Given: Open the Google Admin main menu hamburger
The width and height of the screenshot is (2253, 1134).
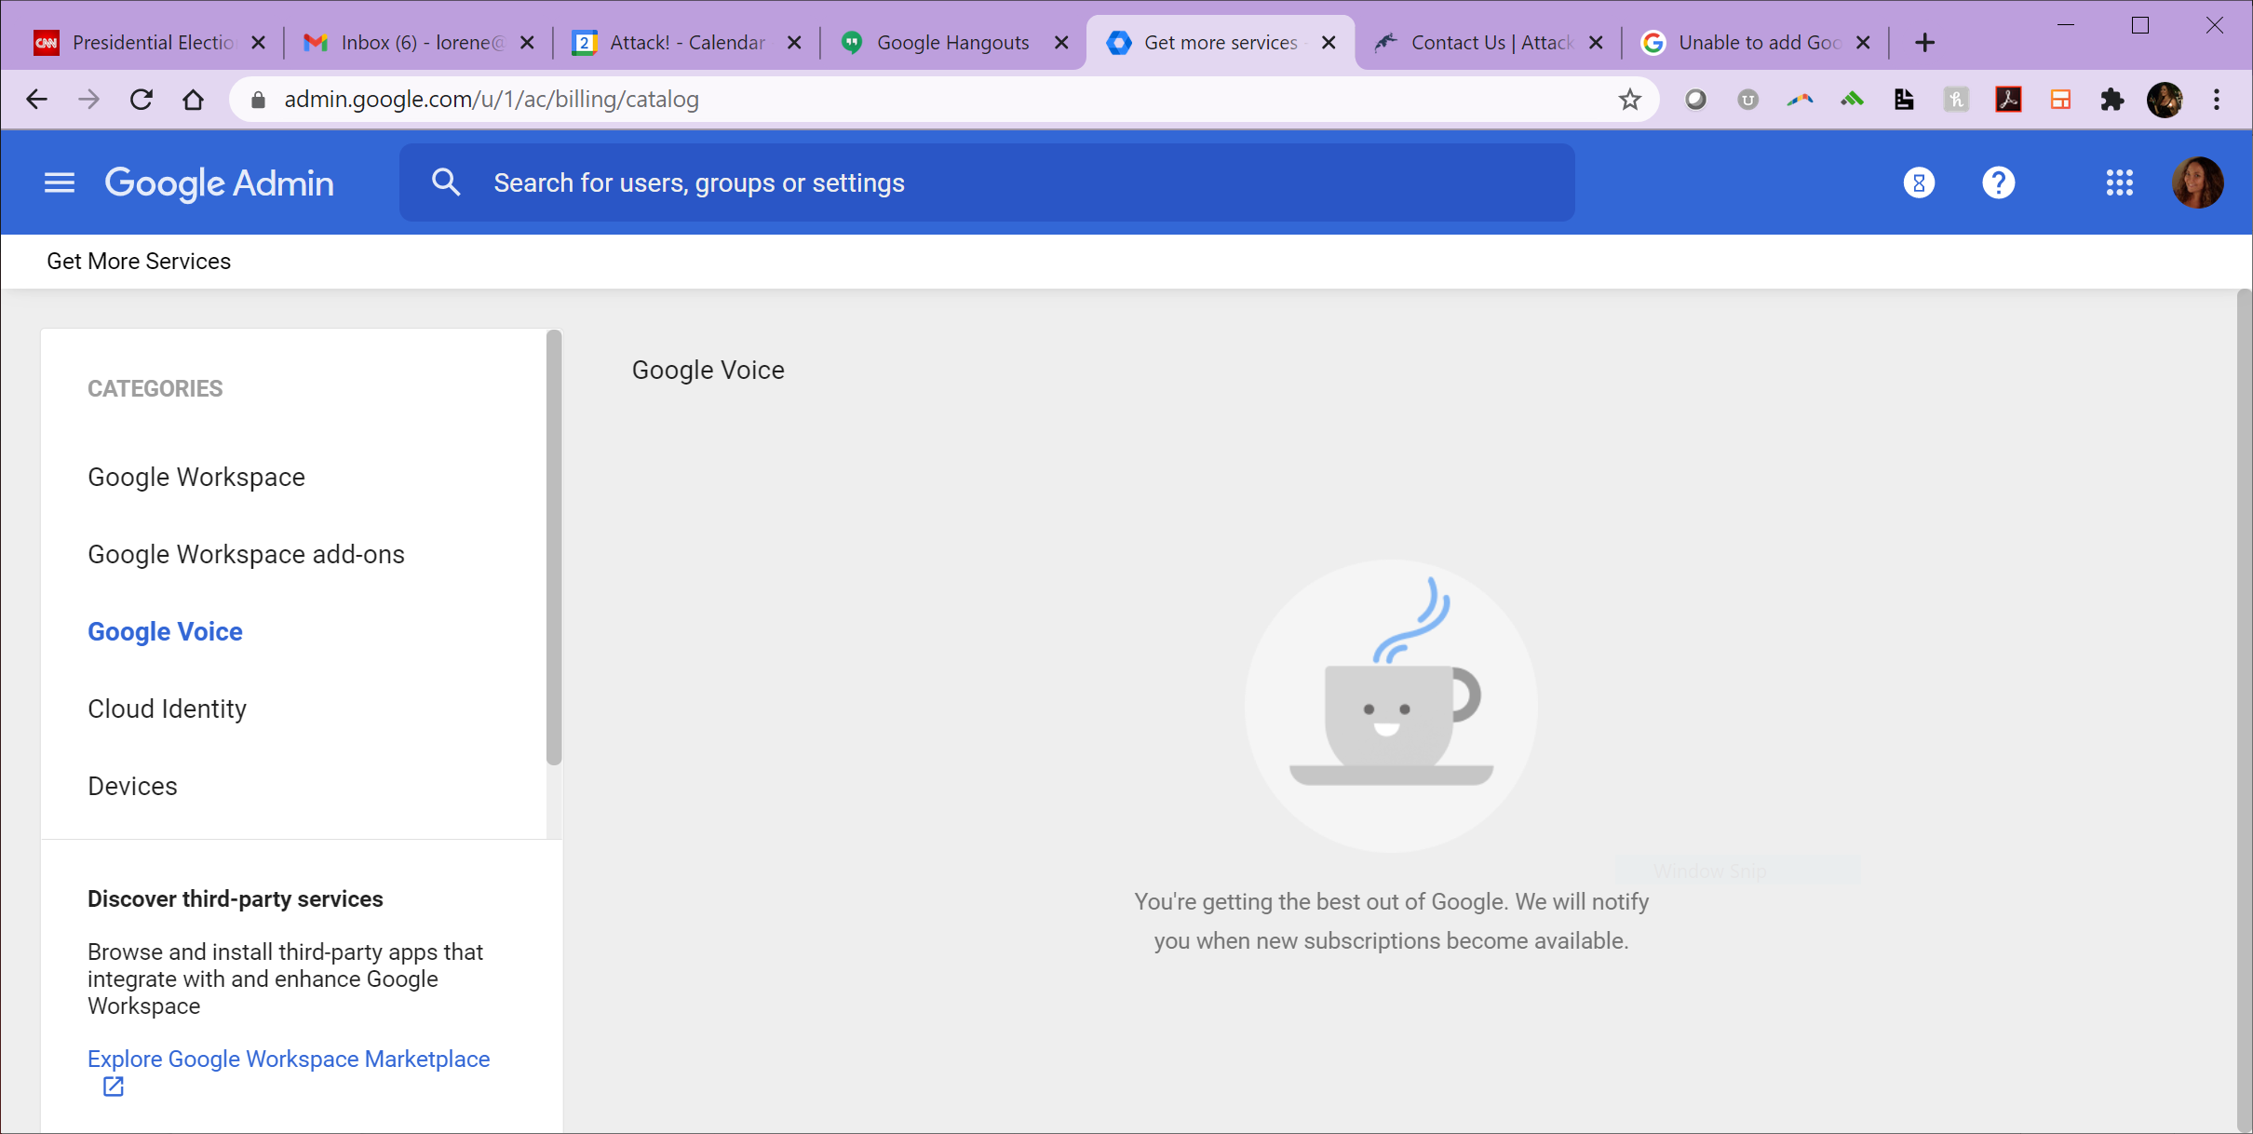Looking at the screenshot, I should point(60,182).
